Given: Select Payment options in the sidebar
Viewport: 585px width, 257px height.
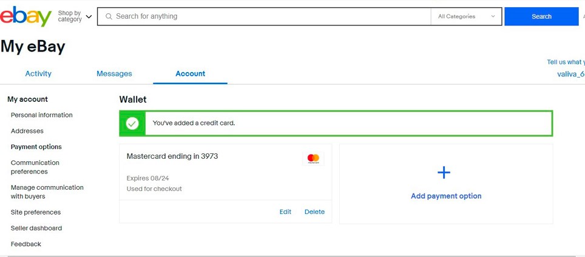Looking at the screenshot, I should pyautogui.click(x=36, y=147).
